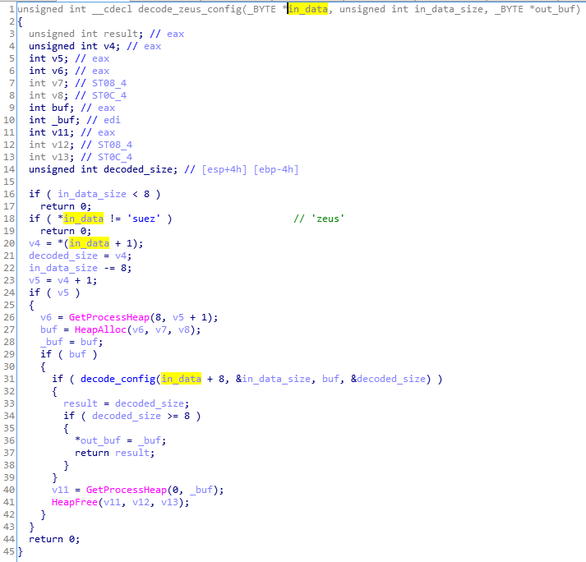Image resolution: width=586 pixels, height=562 pixels.
Task: Click decoded_size in the line 14 declaration
Action: (x=138, y=169)
